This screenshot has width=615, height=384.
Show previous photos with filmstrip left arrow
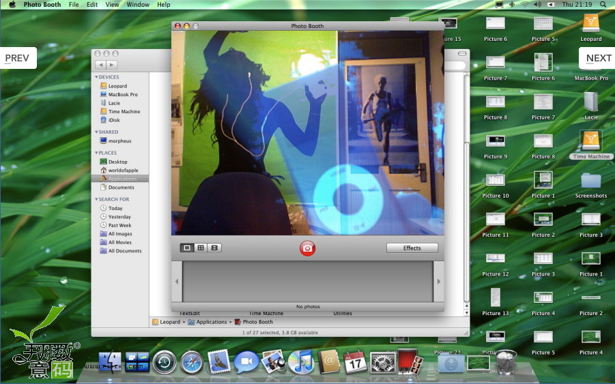(177, 281)
